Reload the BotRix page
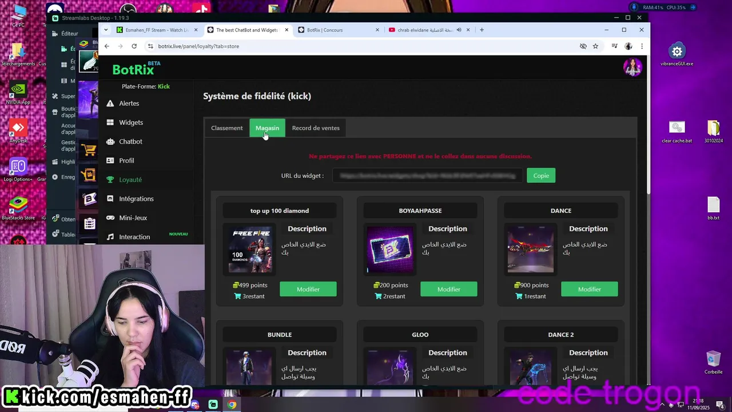This screenshot has height=412, width=732. point(134,46)
